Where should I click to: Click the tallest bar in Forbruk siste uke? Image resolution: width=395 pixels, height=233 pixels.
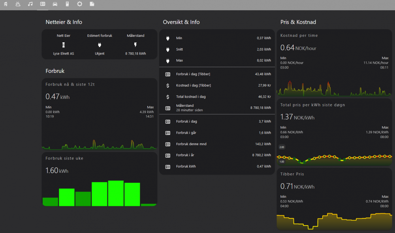click(116, 193)
